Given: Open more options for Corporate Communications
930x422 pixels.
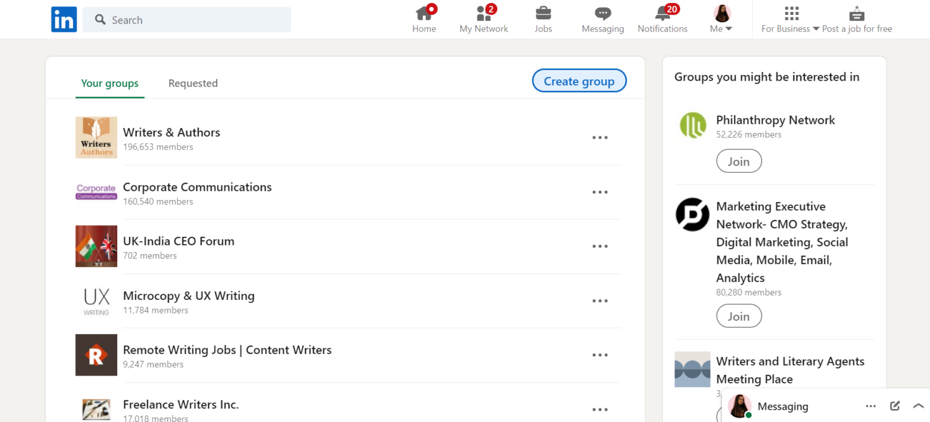Looking at the screenshot, I should point(600,192).
